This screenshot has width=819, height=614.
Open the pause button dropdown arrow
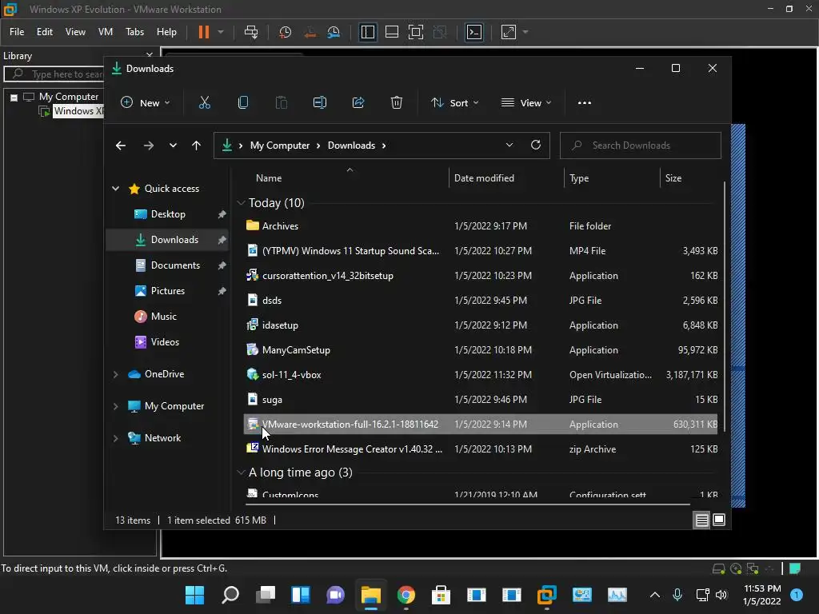tap(221, 32)
